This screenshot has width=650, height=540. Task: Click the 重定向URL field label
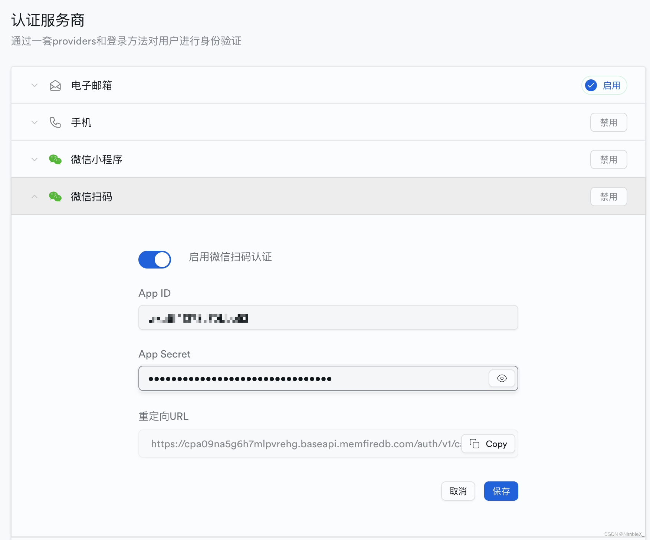pyautogui.click(x=164, y=416)
